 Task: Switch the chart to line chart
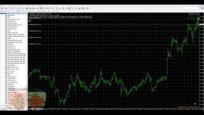point(60,8)
